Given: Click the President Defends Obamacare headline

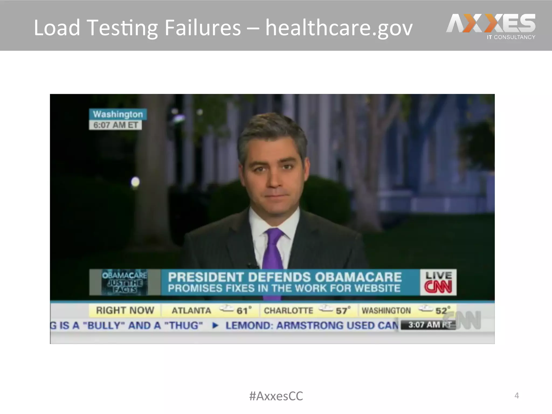Looking at the screenshot, I should click(x=285, y=277).
